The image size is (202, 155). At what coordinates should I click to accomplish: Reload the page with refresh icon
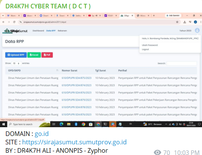pyautogui.click(x=14, y=22)
